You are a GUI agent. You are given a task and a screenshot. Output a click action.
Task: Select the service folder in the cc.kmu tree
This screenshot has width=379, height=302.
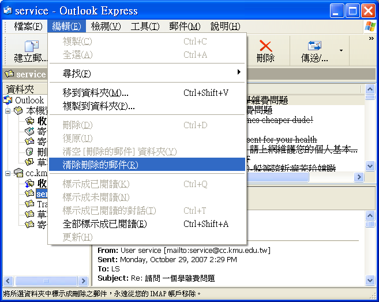click(x=42, y=194)
